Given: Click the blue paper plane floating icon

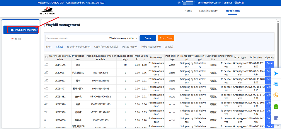Looking at the screenshot, I should 276,74.
